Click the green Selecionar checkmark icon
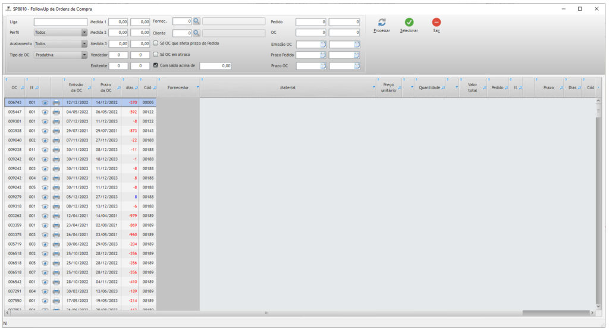 (x=409, y=22)
